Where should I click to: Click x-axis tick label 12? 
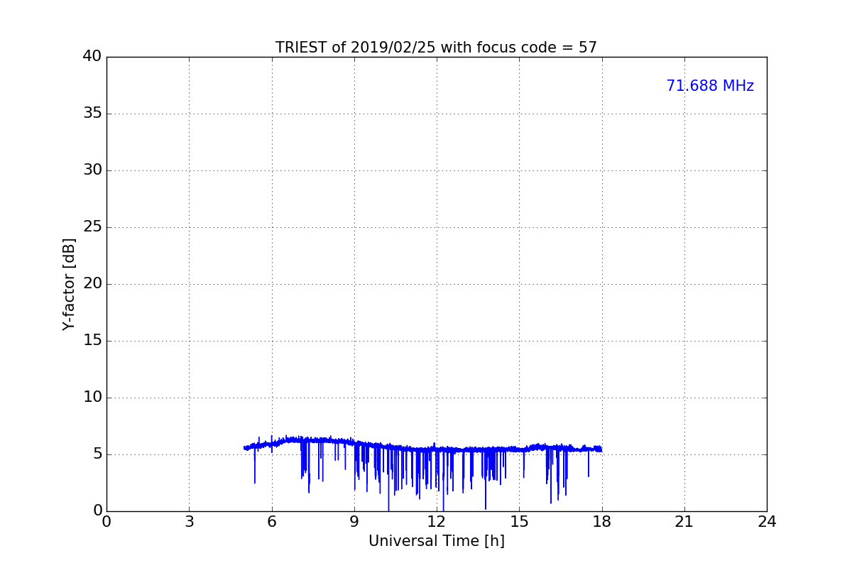pyautogui.click(x=437, y=521)
